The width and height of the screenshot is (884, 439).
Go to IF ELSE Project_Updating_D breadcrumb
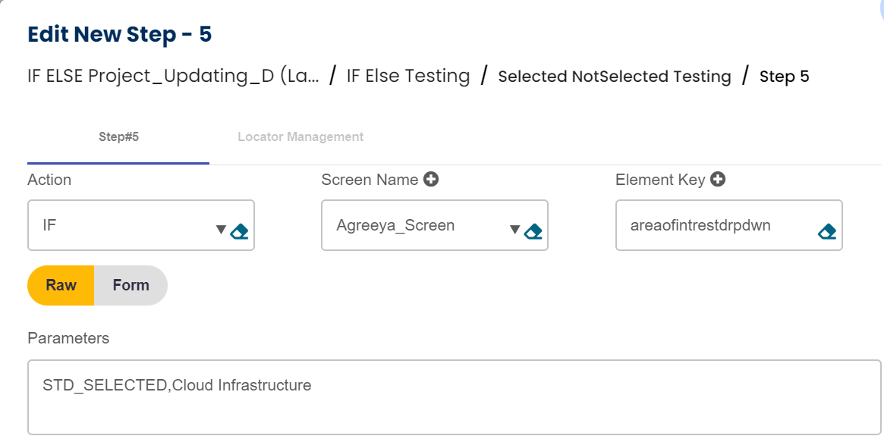pos(173,76)
